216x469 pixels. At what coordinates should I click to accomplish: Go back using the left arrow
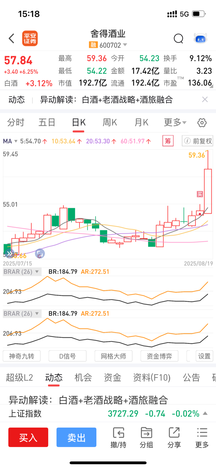pos(12,39)
